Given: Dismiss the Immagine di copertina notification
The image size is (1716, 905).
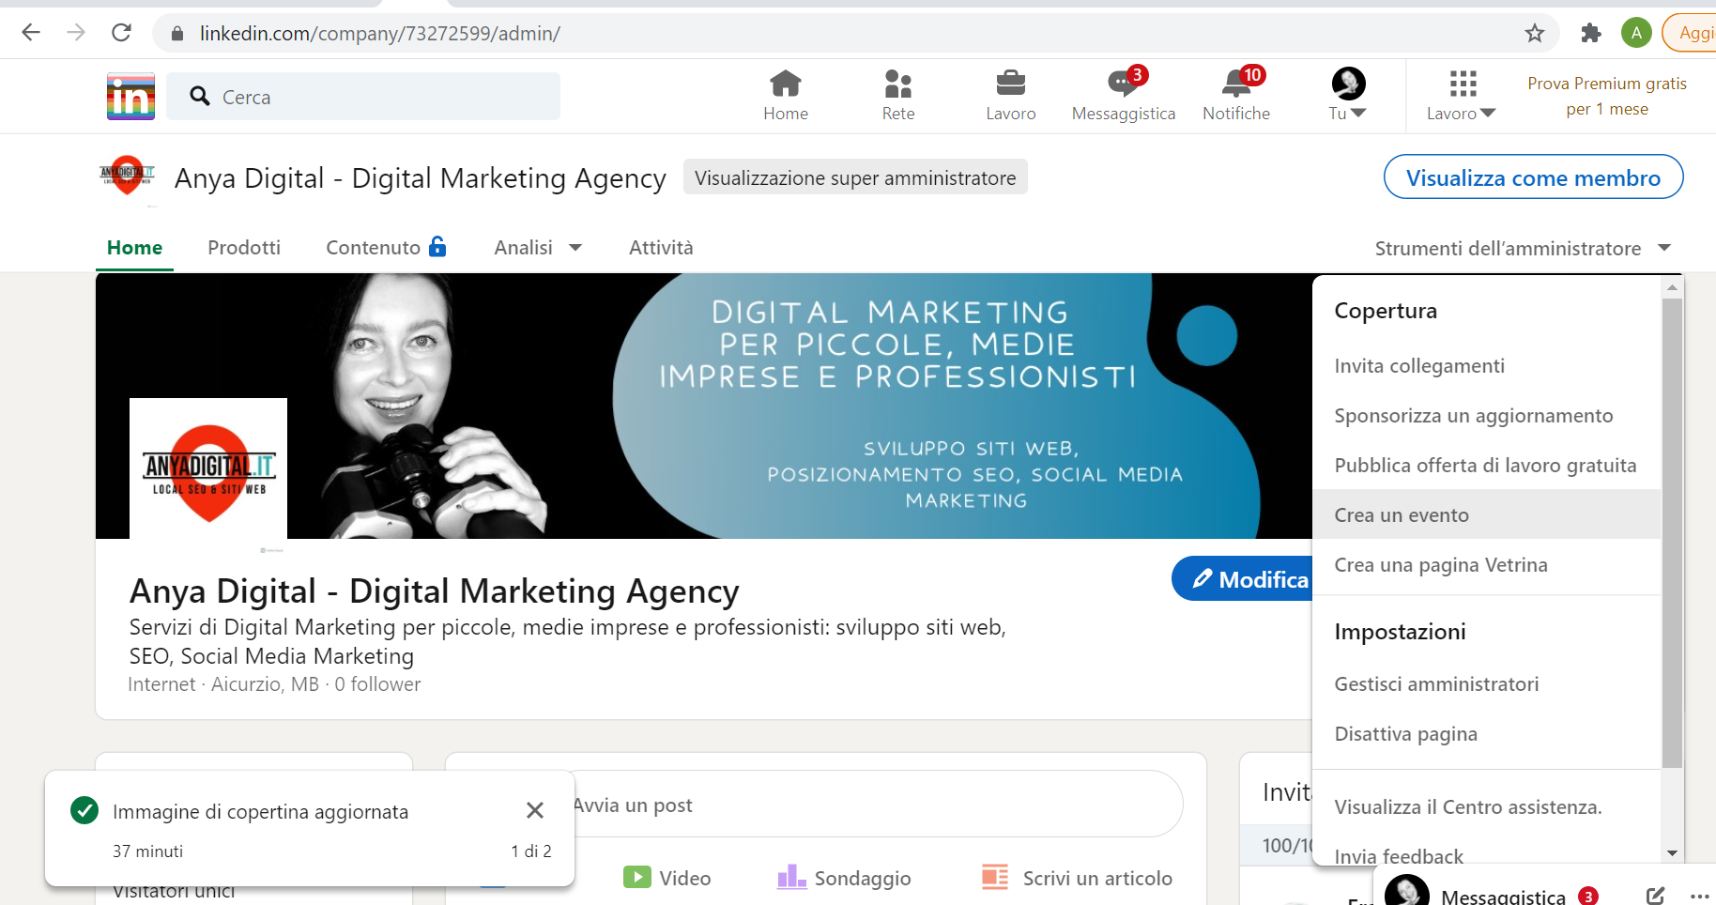Looking at the screenshot, I should 535,810.
